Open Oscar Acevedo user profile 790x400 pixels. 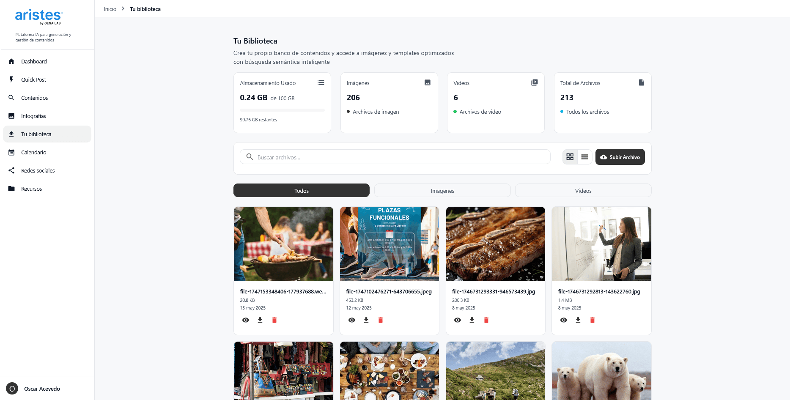[42, 389]
